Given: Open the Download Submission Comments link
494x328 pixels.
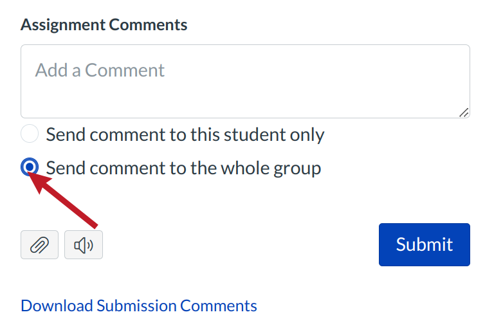Looking at the screenshot, I should pyautogui.click(x=139, y=305).
